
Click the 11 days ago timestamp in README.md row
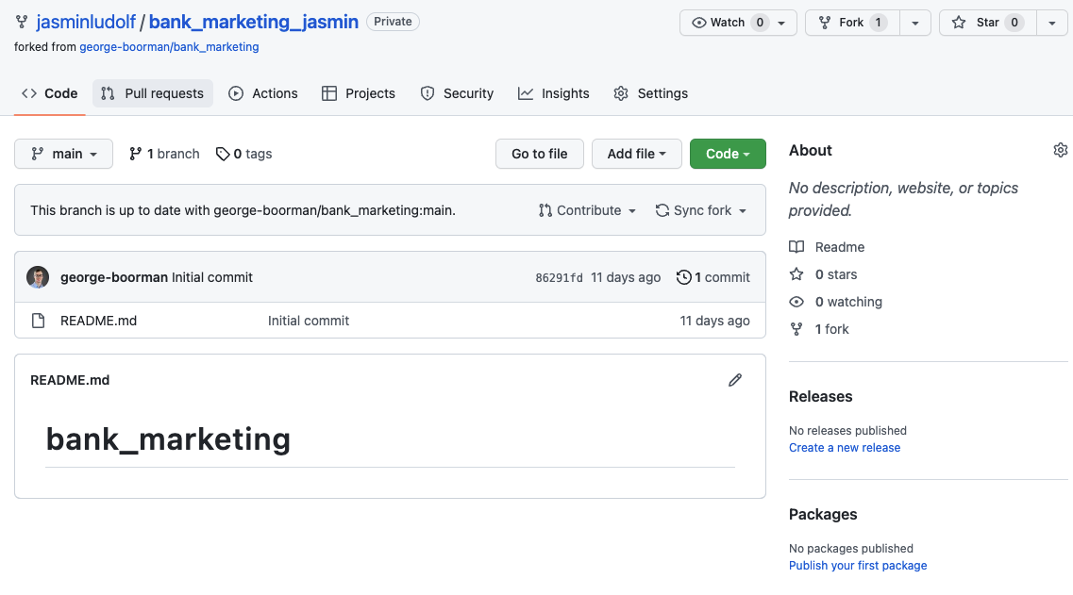(x=714, y=321)
